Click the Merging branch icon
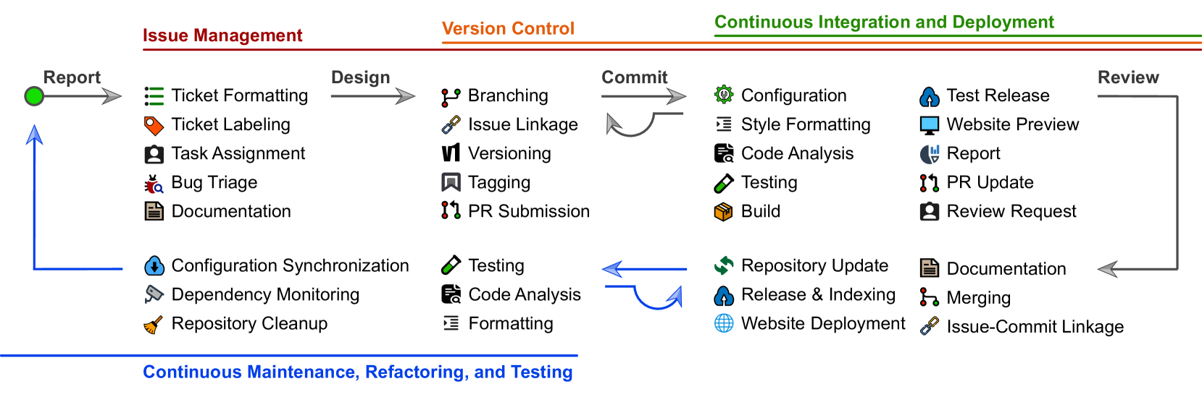This screenshot has width=1202, height=397. point(929,297)
